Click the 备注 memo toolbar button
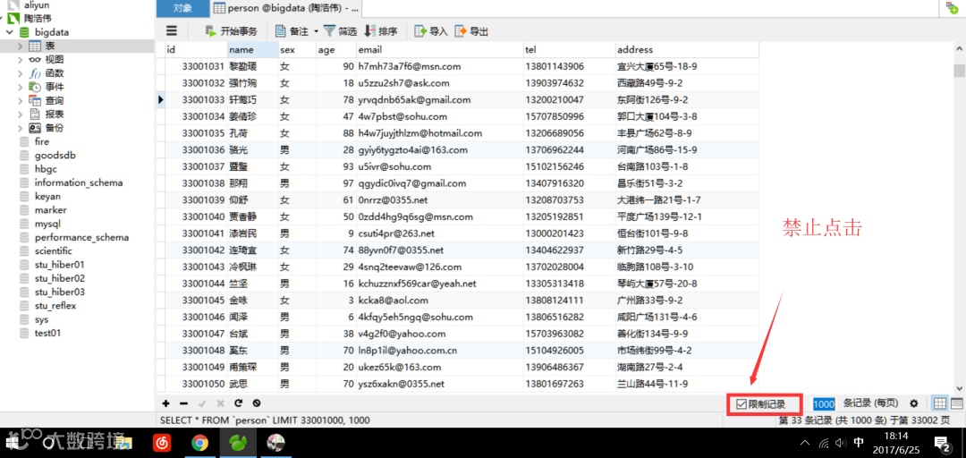 pos(292,30)
